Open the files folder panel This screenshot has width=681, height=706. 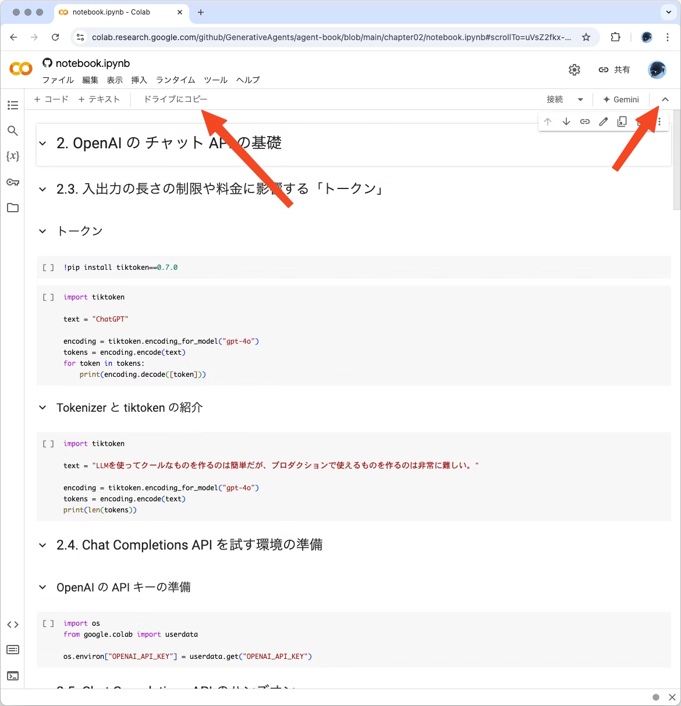[13, 208]
